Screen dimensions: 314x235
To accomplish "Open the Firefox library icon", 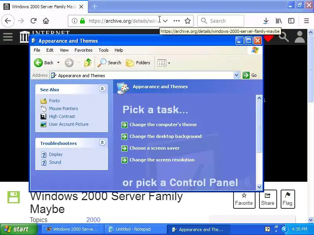I will (x=279, y=21).
